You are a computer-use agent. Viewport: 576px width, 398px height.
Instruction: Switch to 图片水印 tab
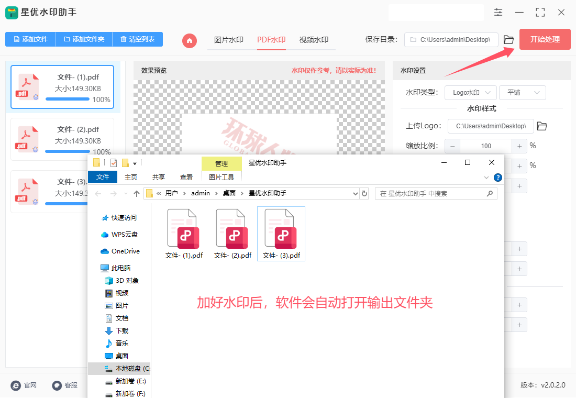click(229, 40)
